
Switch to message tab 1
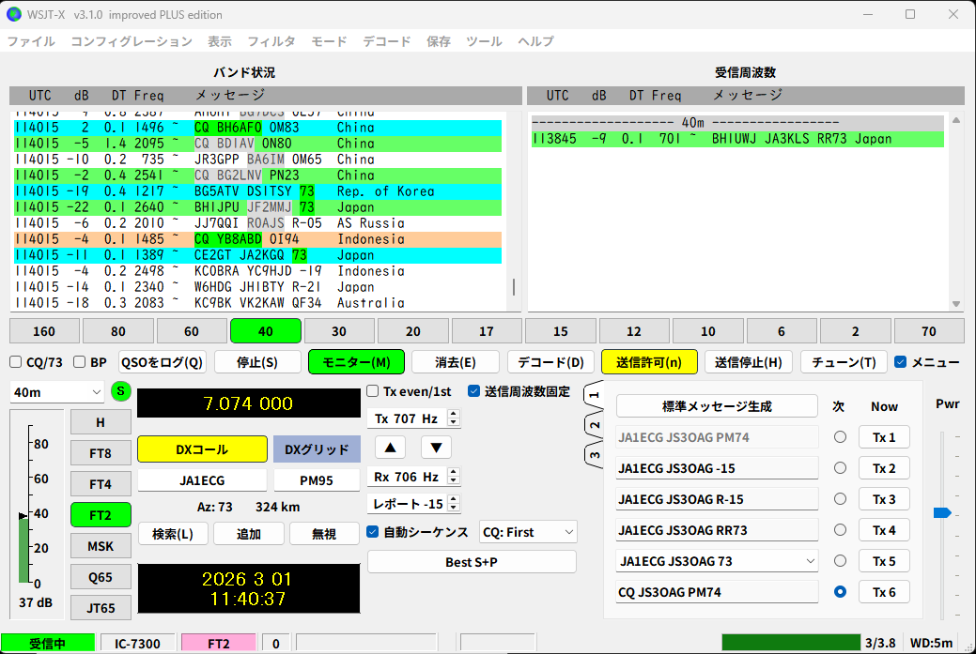click(x=594, y=395)
